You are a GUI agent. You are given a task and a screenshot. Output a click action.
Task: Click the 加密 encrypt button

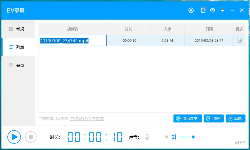214,118
